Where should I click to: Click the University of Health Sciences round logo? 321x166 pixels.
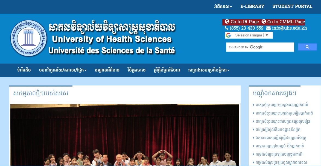pyautogui.click(x=29, y=38)
